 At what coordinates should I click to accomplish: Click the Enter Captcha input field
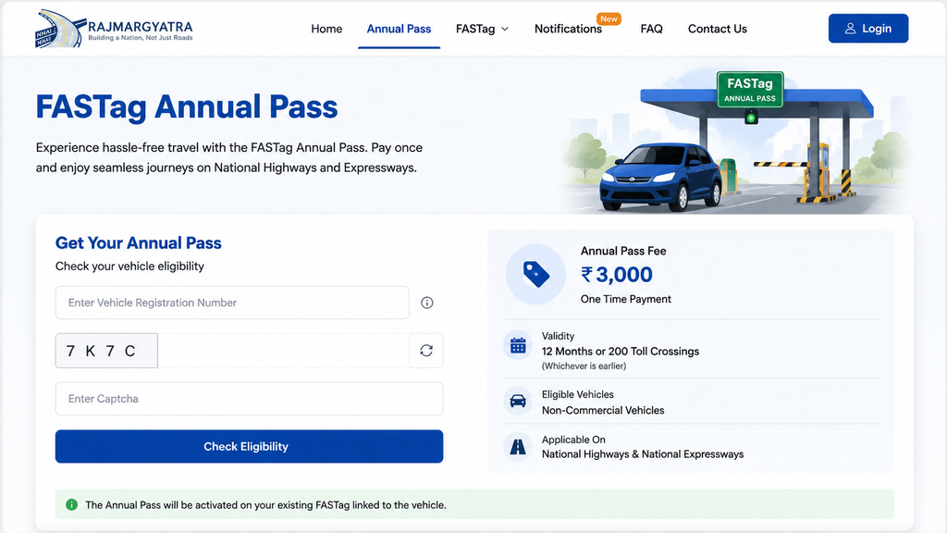[249, 399]
